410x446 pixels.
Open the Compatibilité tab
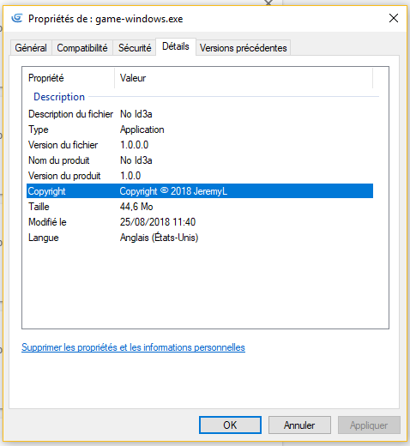tap(82, 48)
